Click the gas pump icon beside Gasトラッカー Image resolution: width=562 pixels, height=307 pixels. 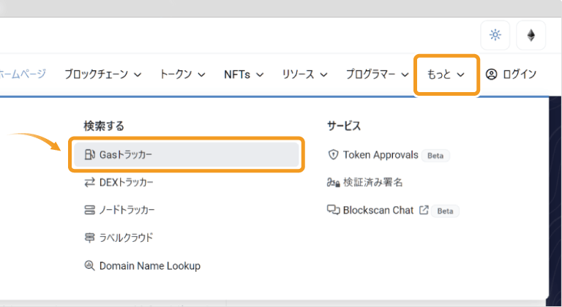tap(89, 154)
